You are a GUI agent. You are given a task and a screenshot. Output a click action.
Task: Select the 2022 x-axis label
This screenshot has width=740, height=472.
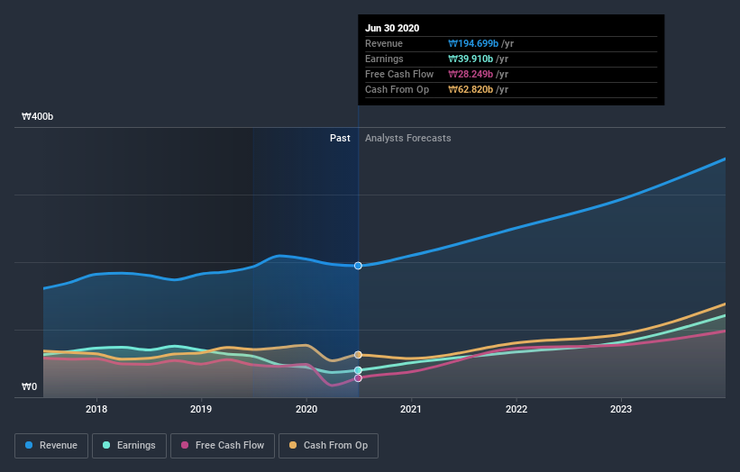(516, 409)
